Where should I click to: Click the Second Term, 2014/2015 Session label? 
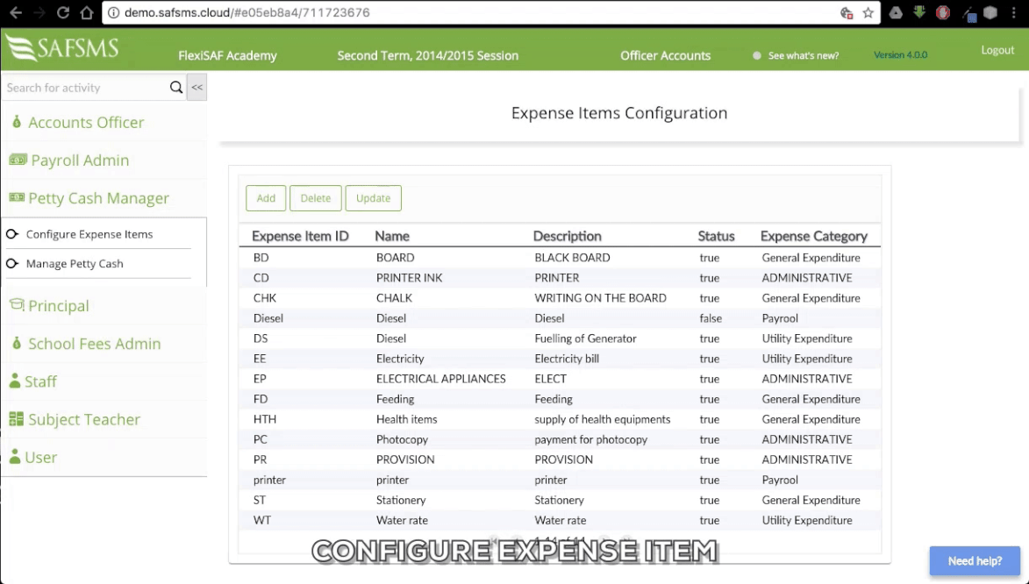coord(428,56)
